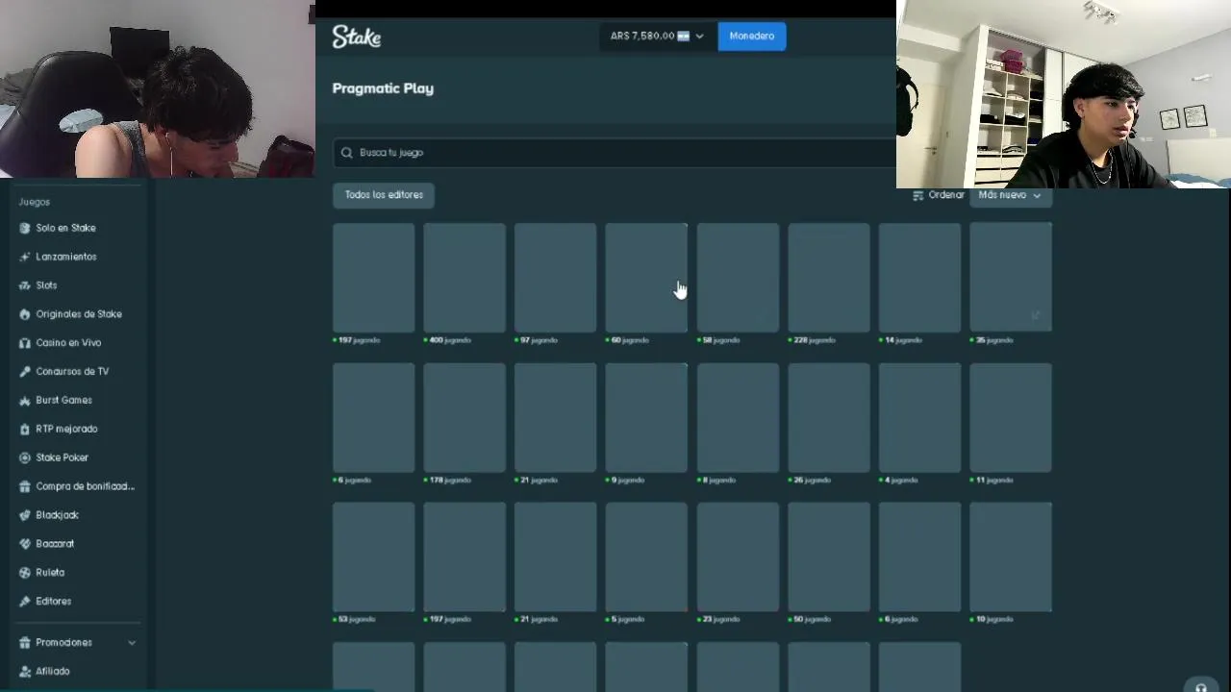1231x692 pixels.
Task: Open game tile with 4 jugando
Action: pos(919,417)
